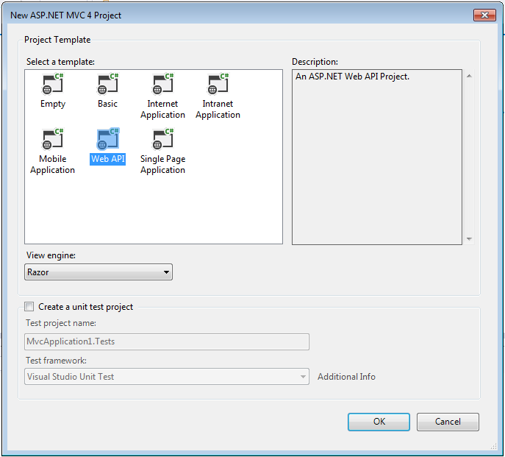Open the Additional Info link
Viewport: 505px width, 457px height.
pos(346,376)
